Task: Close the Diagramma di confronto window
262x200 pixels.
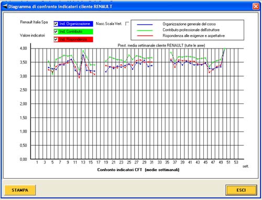Action: (256, 6)
